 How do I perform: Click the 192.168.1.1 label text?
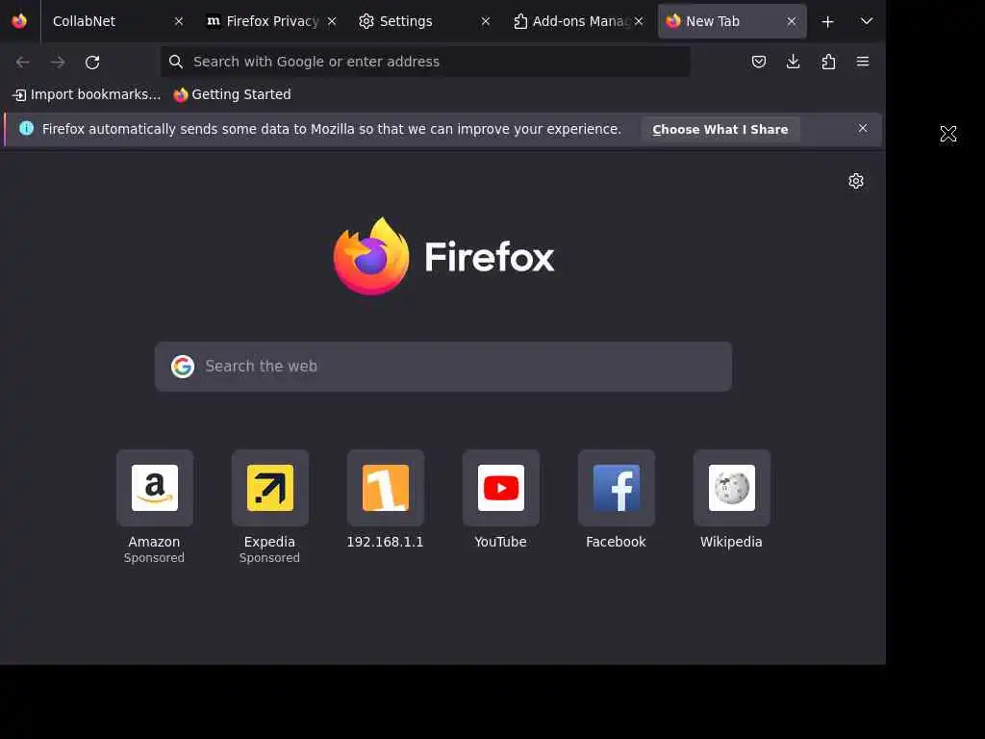(x=385, y=542)
